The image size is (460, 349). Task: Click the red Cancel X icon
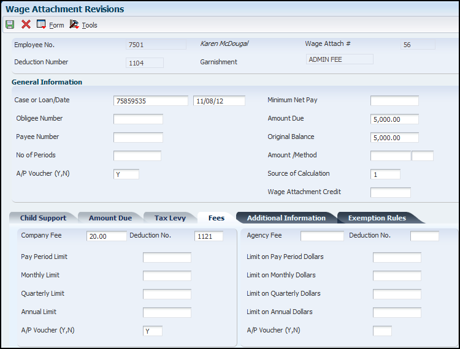point(26,24)
